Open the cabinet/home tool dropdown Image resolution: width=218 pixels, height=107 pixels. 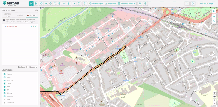(x=64, y=4)
